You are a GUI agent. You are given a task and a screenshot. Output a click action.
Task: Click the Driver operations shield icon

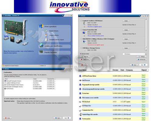point(41,27)
